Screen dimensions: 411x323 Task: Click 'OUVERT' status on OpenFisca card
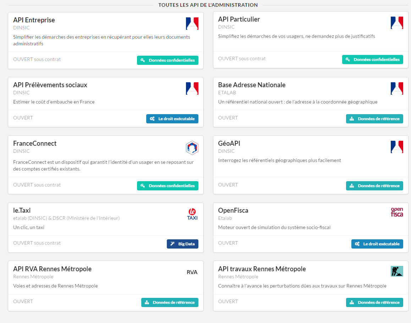[x=228, y=243]
